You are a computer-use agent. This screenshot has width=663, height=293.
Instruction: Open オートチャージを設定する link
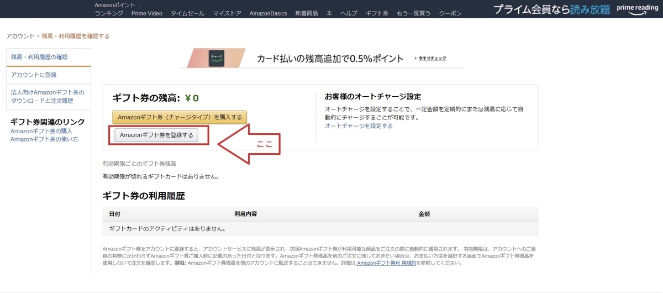coord(359,126)
